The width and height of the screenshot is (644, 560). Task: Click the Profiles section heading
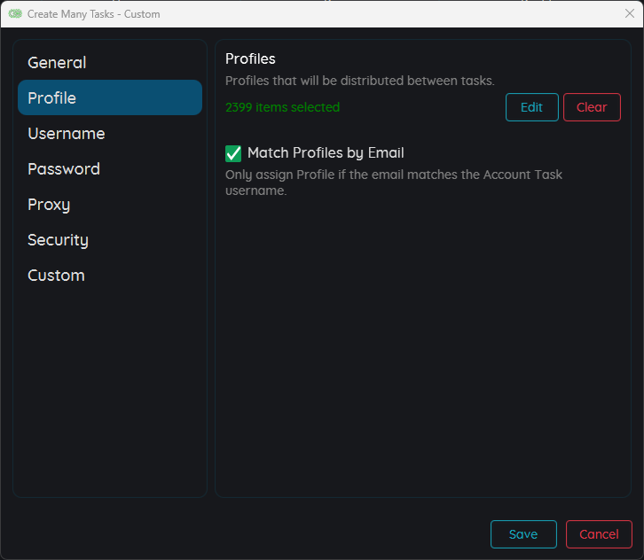click(x=250, y=58)
